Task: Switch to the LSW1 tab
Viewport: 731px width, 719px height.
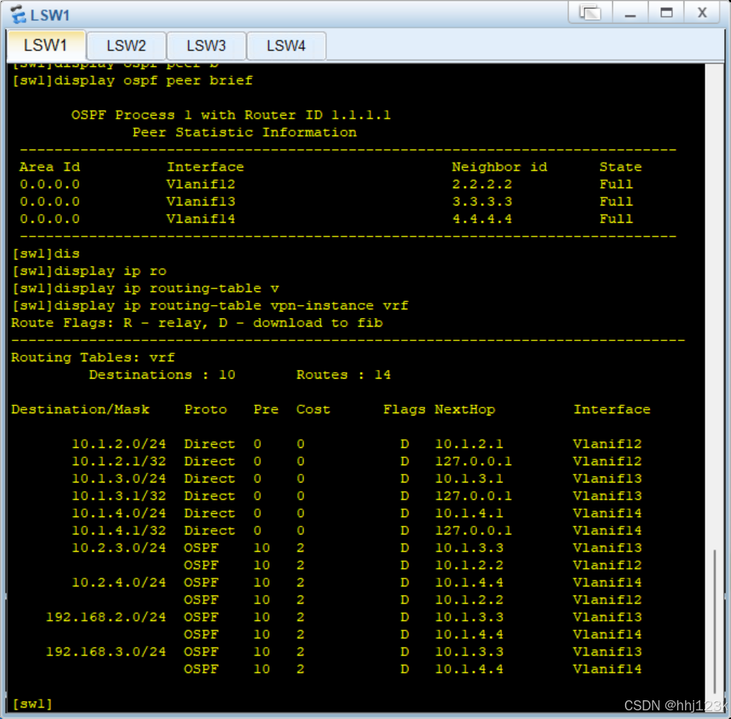Action: click(x=45, y=45)
